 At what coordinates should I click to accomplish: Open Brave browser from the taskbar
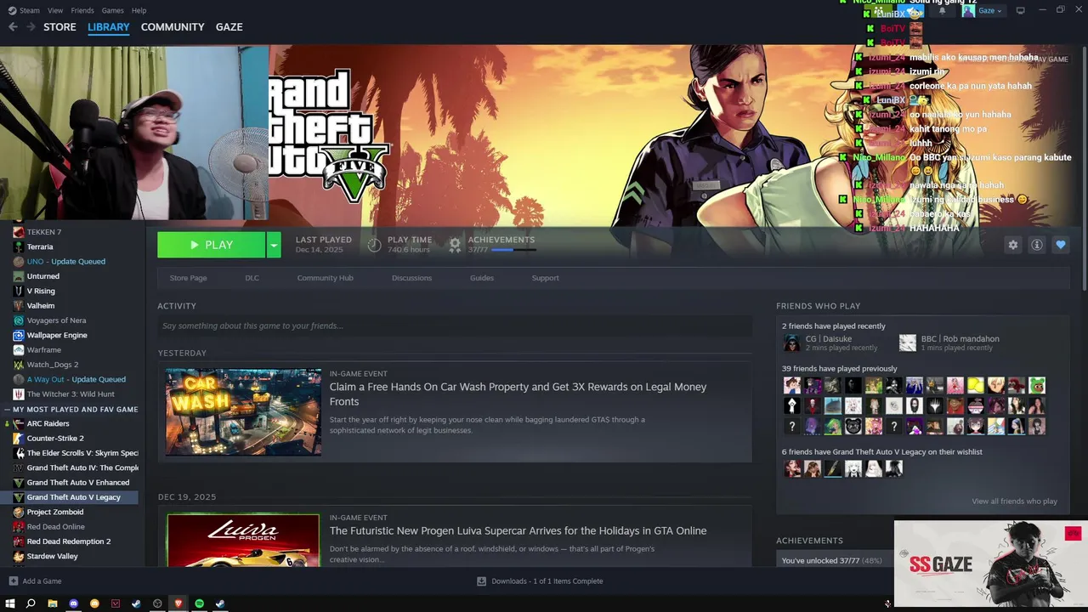pos(178,603)
